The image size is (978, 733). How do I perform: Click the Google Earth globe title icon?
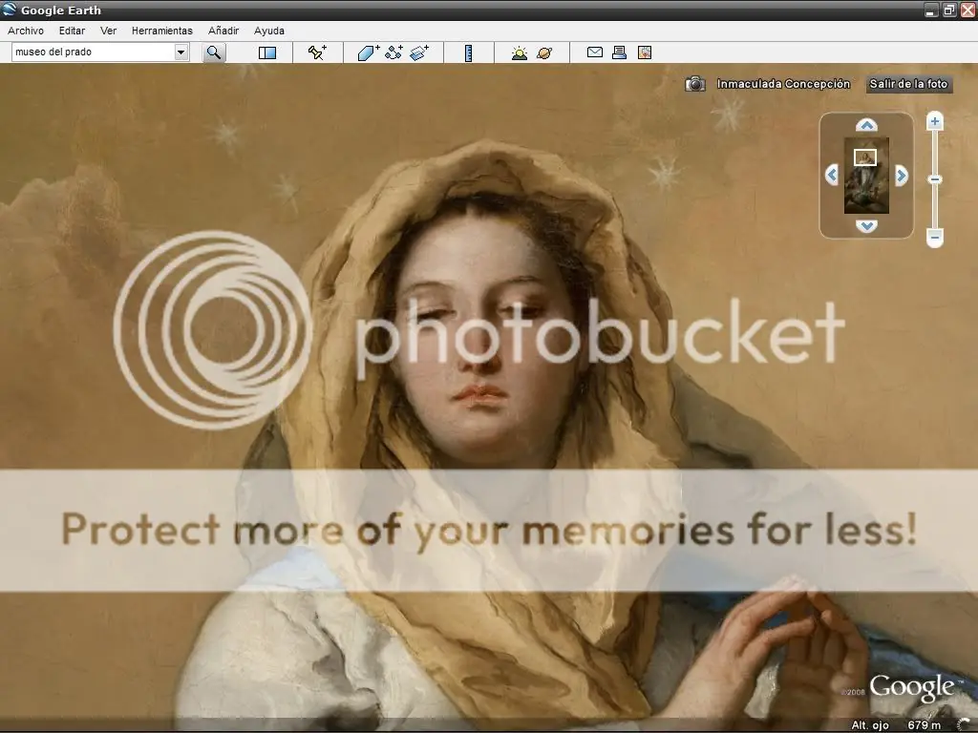[10, 10]
